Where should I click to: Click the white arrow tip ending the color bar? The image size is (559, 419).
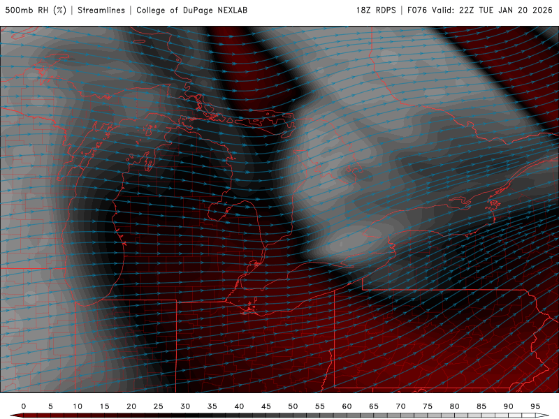(x=542, y=416)
